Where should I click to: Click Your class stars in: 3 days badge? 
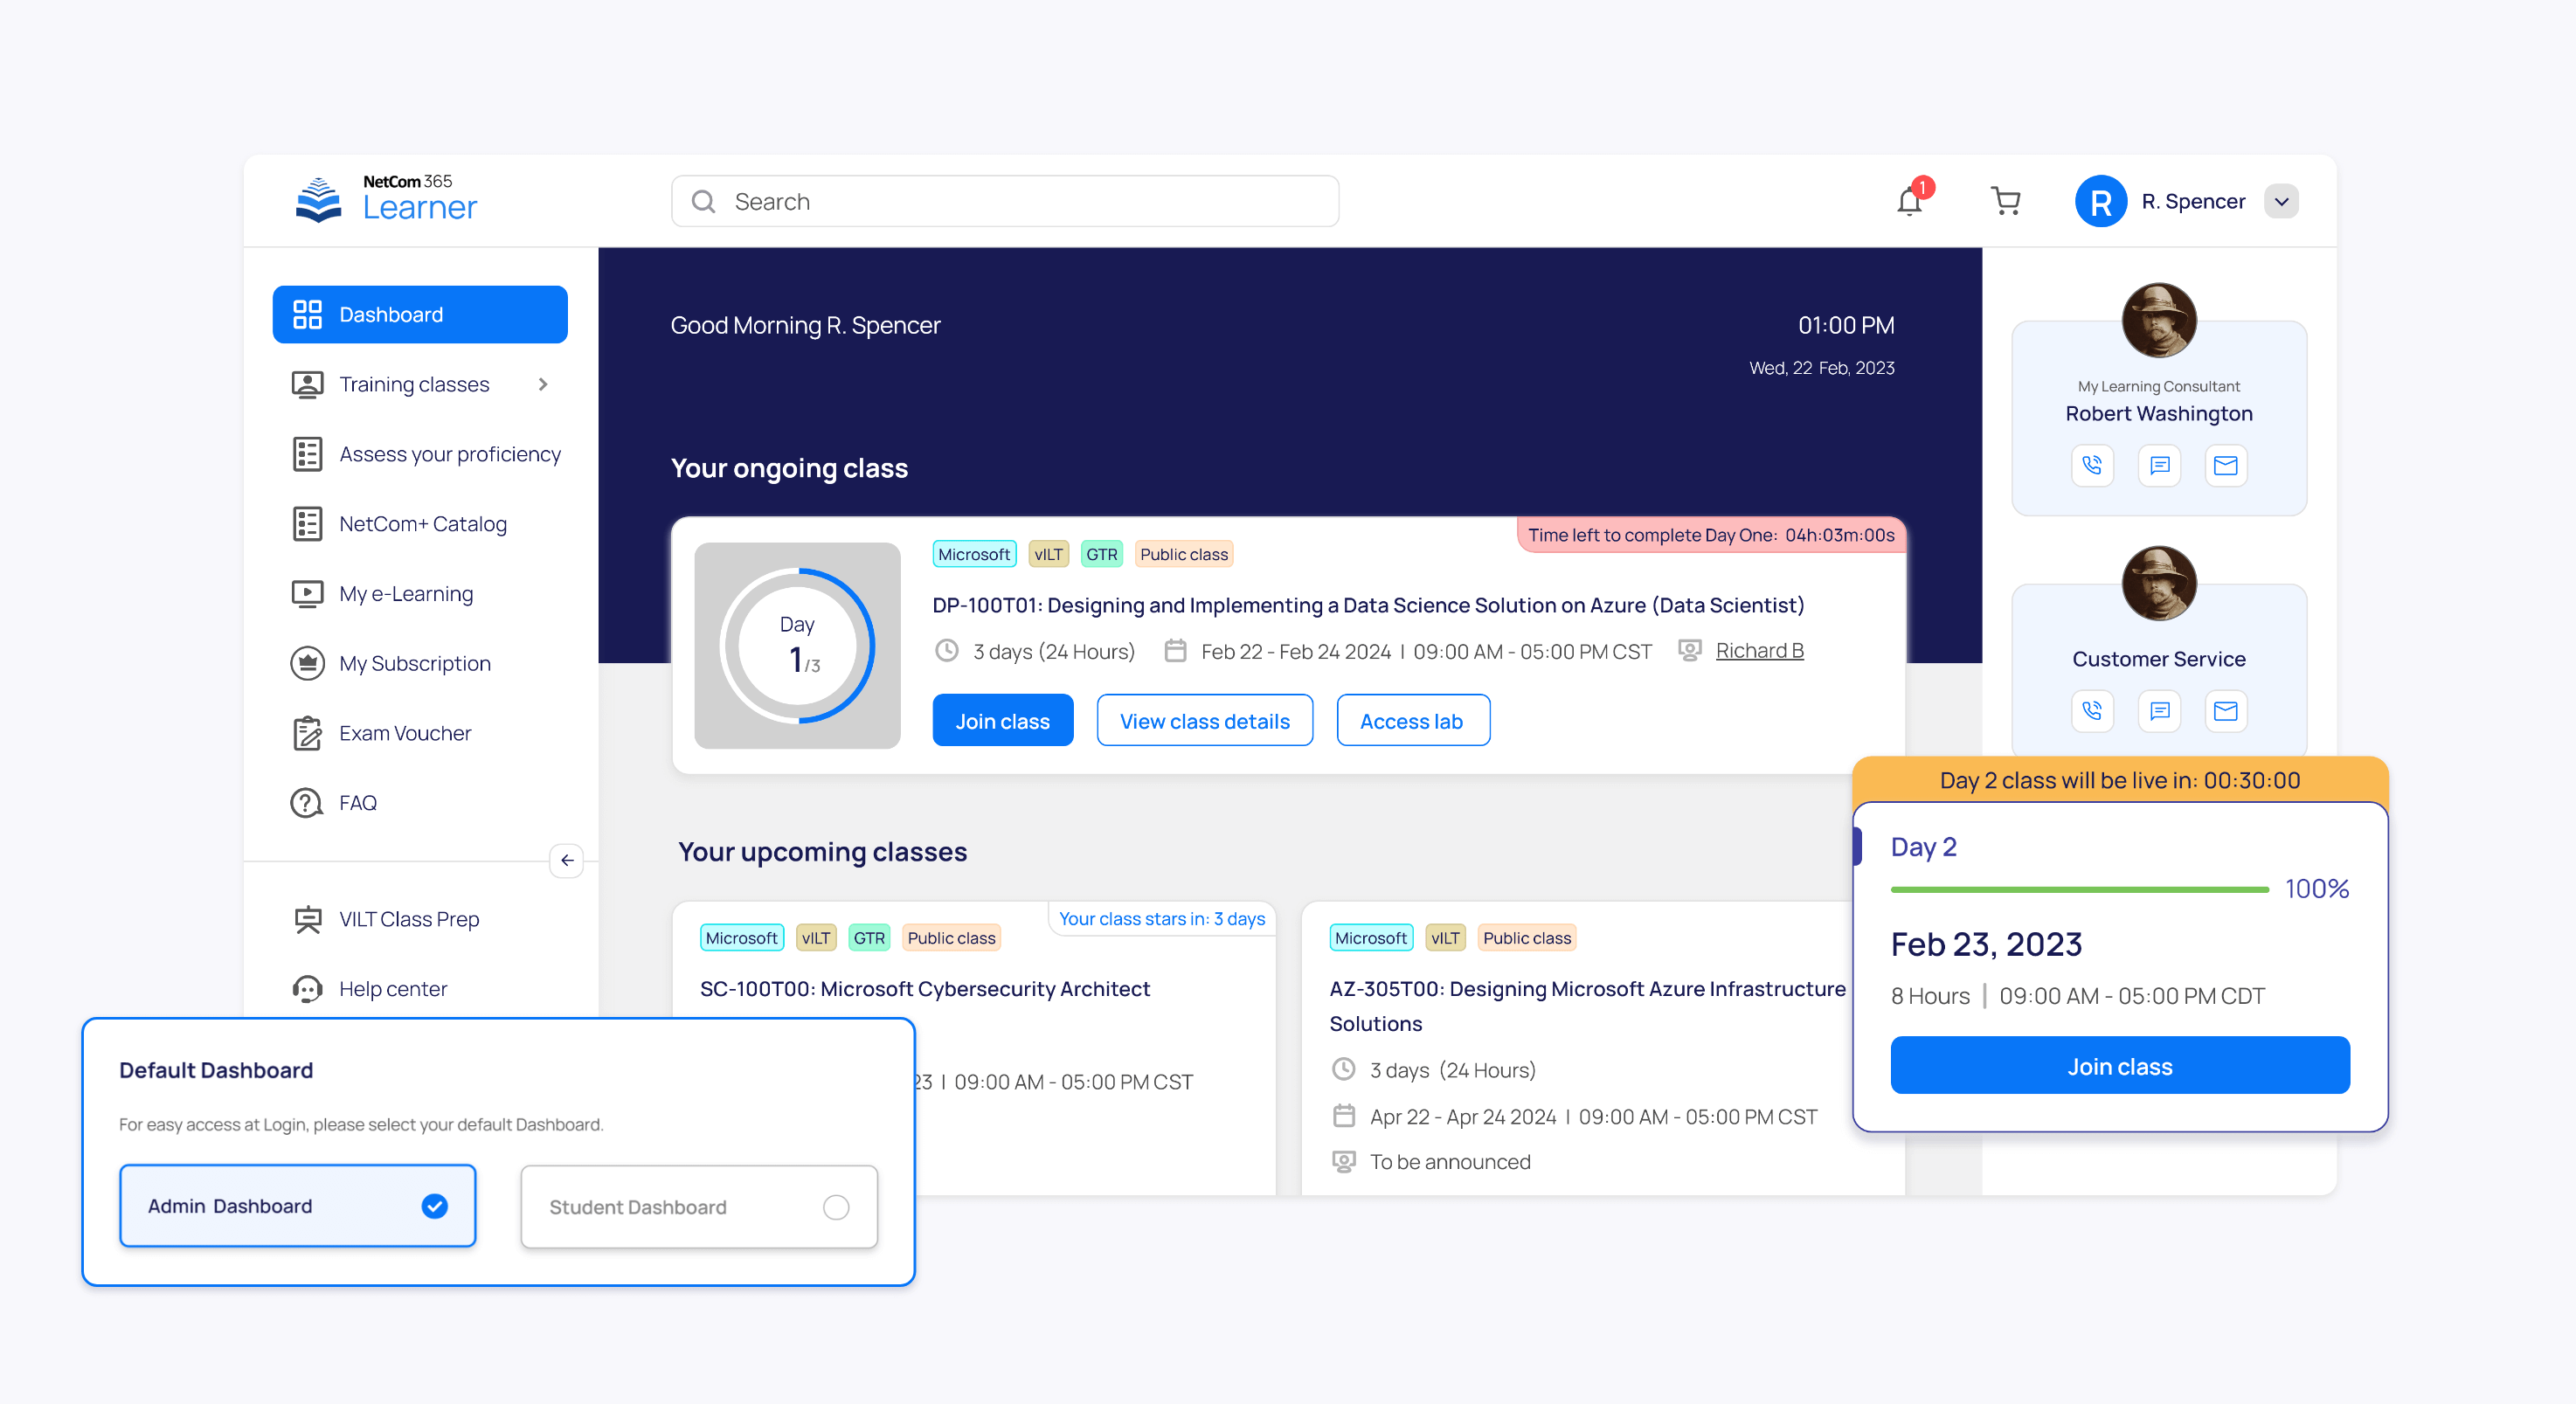pos(1162,919)
